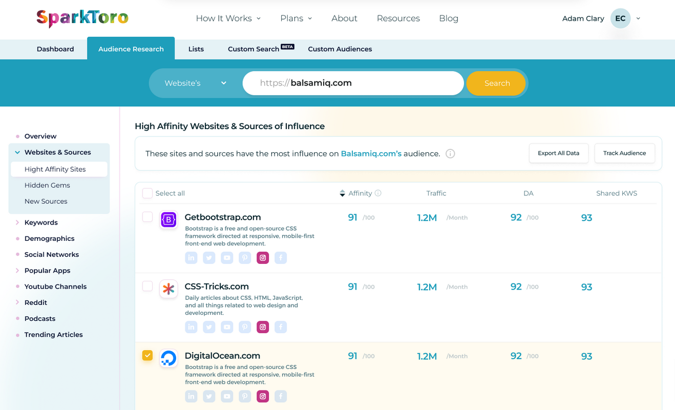Open Trending Articles in the sidebar

coord(53,335)
